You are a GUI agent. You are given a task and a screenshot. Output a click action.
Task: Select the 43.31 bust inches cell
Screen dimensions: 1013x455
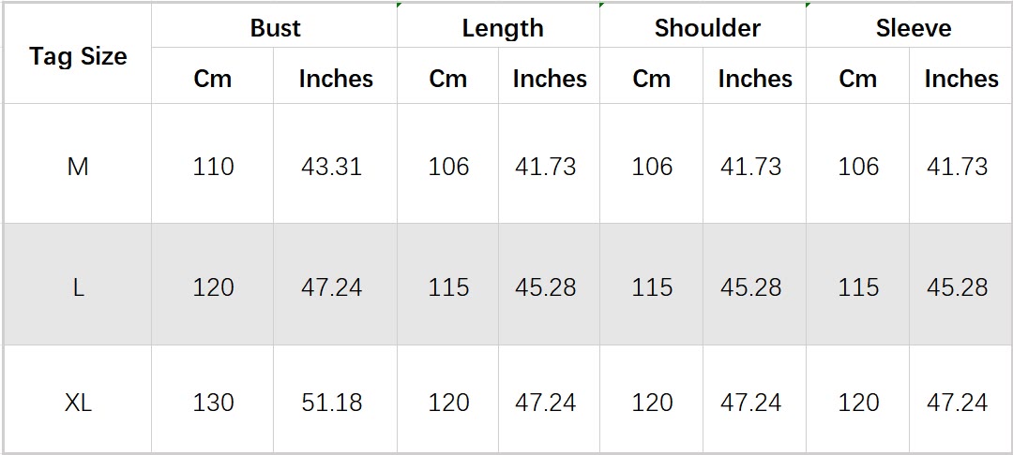click(331, 167)
